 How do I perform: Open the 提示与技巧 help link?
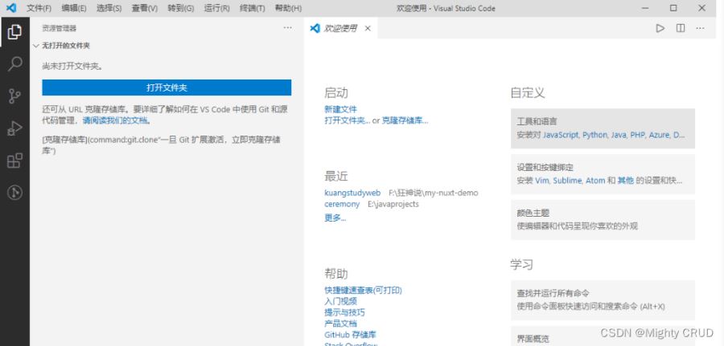tap(344, 312)
